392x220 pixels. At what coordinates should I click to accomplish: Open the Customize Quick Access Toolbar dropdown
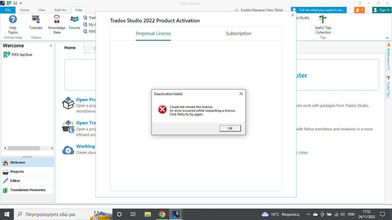21,3
